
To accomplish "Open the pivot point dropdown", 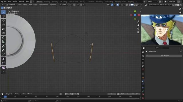I will [x=71, y=5].
